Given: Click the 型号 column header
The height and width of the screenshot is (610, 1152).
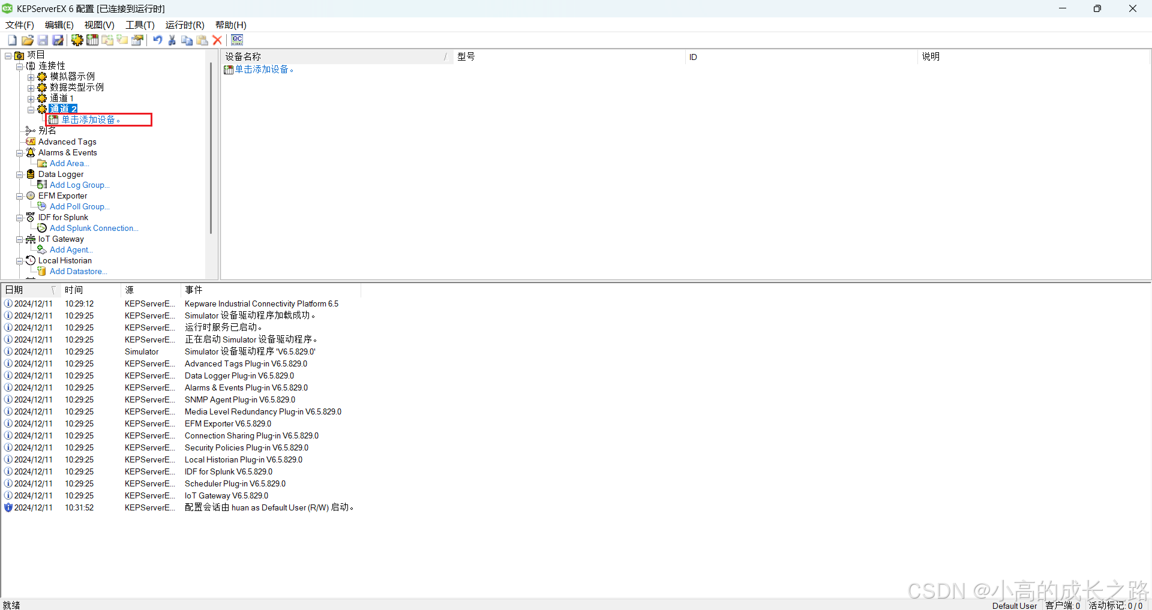Looking at the screenshot, I should pos(569,56).
